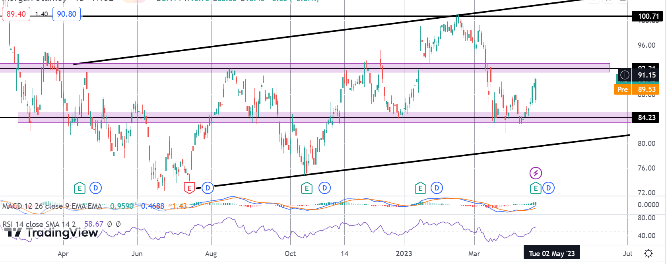
Task: Click the Jun label on time axis
Action: [137, 254]
